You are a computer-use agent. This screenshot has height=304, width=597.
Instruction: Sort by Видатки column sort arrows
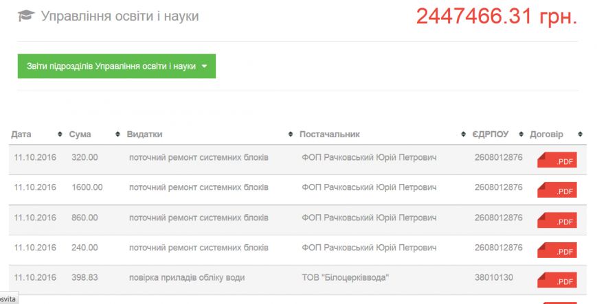pos(291,135)
